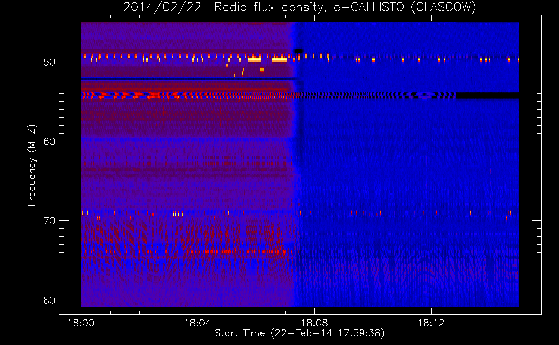This screenshot has width=559, height=345.
Task: Click the 80 MHz frequency tick label
Action: [x=49, y=300]
